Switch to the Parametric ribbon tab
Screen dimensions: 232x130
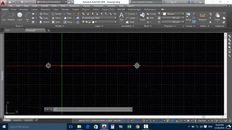tap(46, 9)
